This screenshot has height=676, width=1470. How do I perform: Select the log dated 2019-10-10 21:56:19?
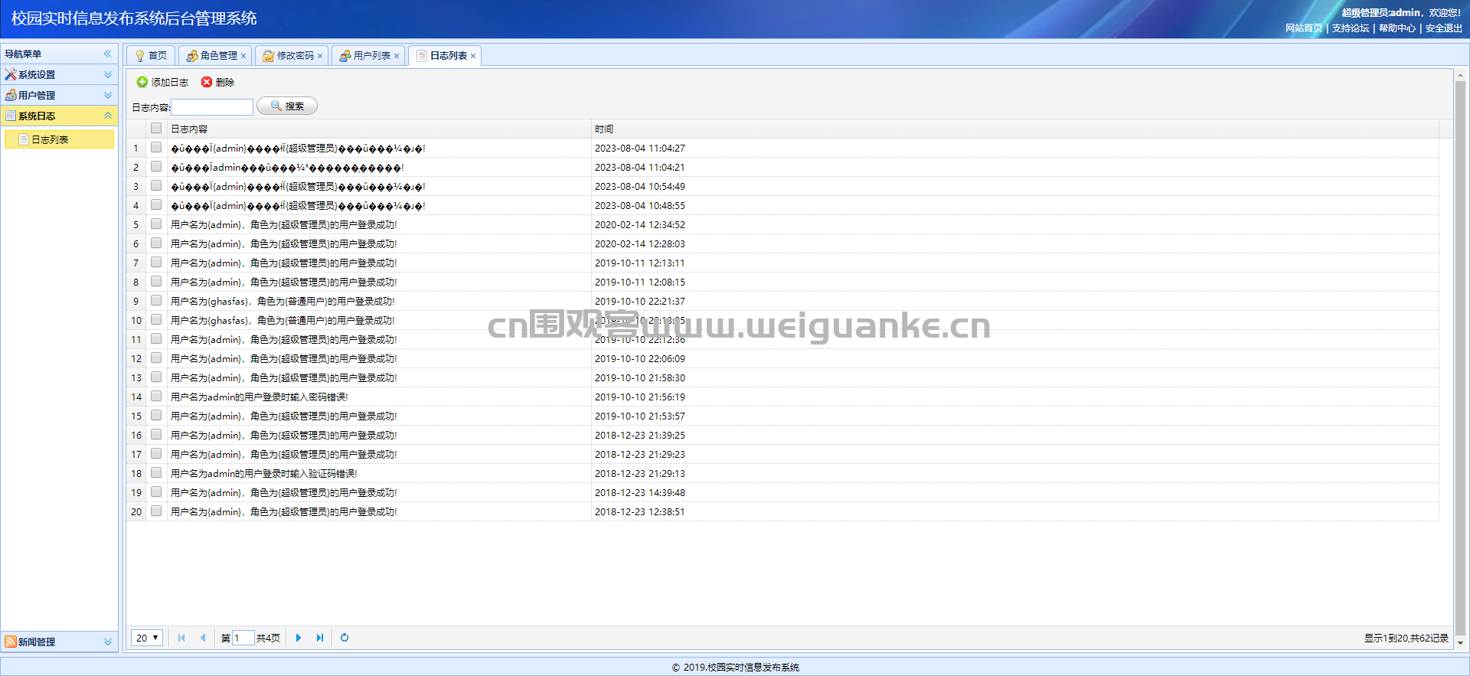[x=640, y=397]
